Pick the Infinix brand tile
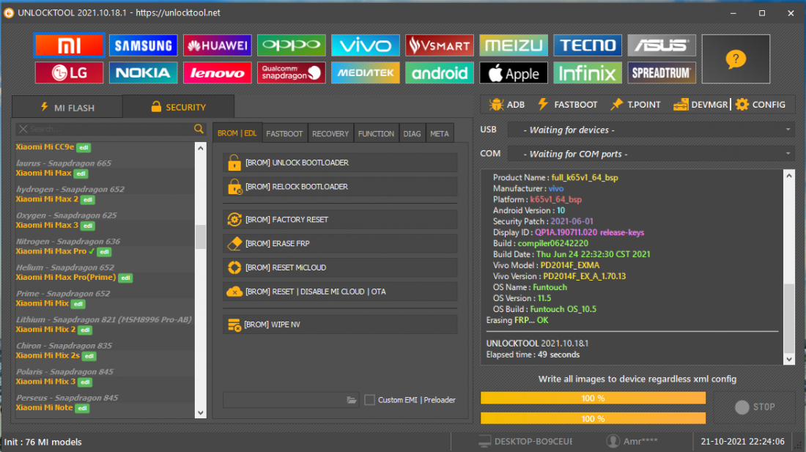 587,73
